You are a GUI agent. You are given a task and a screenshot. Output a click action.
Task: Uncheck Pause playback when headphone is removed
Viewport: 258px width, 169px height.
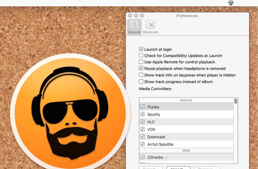pos(141,68)
